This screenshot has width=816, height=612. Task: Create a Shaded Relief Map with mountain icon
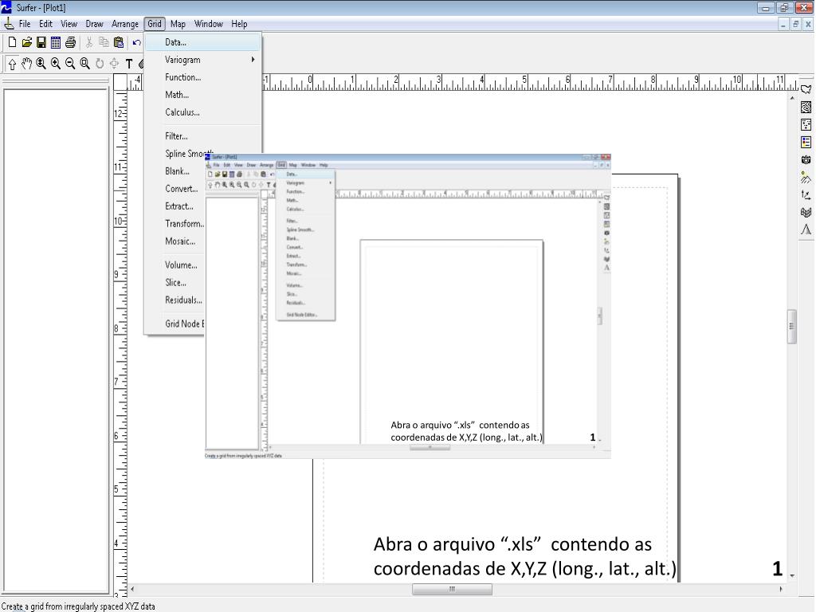tap(806, 178)
